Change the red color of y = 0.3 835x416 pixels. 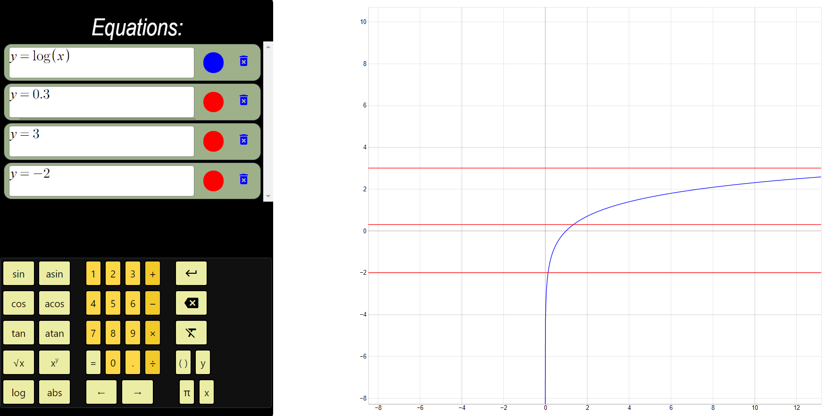[213, 102]
